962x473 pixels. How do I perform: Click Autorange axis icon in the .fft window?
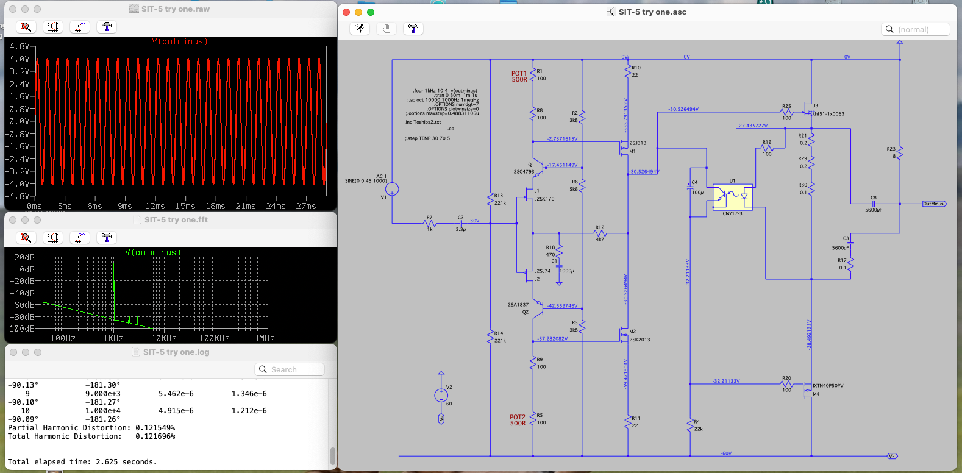click(53, 238)
